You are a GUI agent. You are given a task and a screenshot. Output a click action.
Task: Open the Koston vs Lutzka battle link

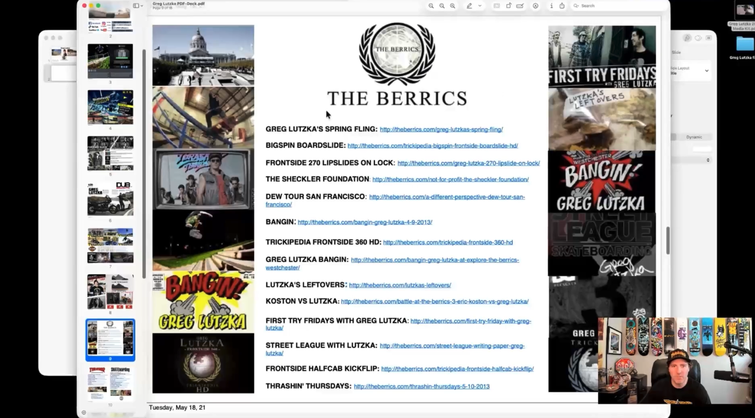point(435,302)
